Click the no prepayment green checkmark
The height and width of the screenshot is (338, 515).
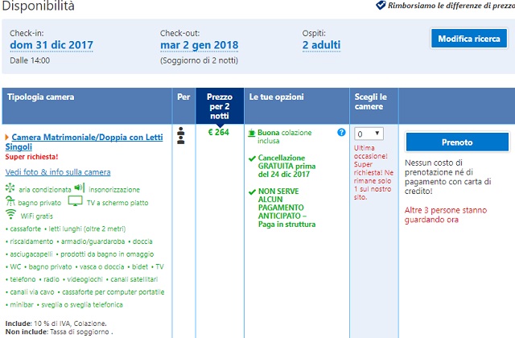click(252, 192)
